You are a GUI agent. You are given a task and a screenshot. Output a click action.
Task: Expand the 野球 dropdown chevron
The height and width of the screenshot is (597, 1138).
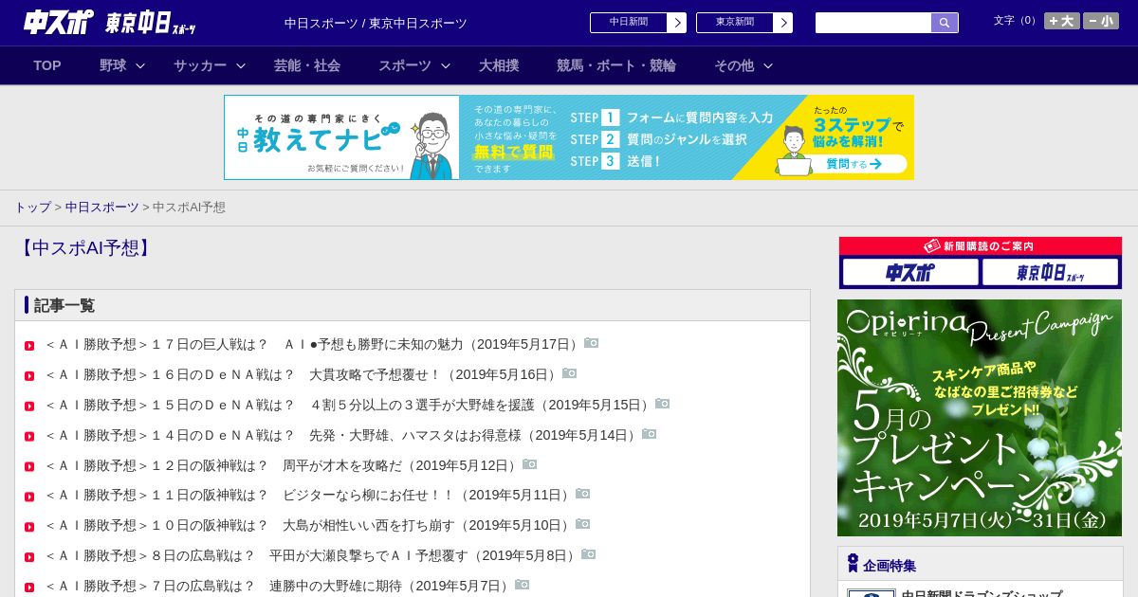click(140, 65)
